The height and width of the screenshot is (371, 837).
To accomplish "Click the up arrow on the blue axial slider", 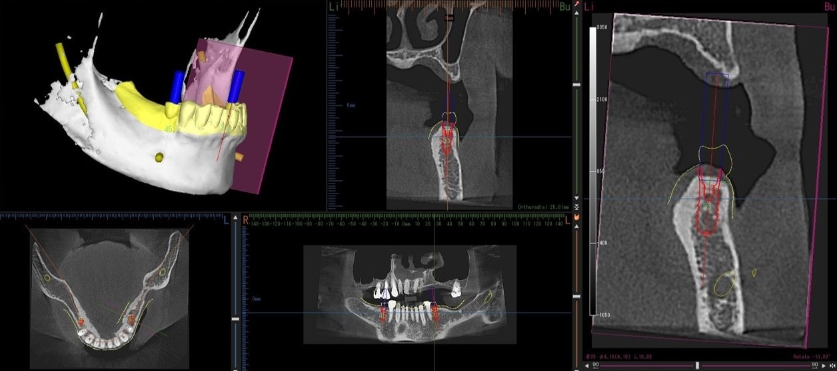I will tap(235, 218).
